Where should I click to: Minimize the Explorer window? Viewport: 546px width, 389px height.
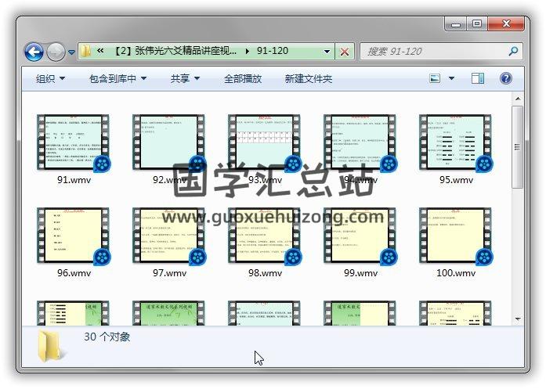pyautogui.click(x=455, y=24)
